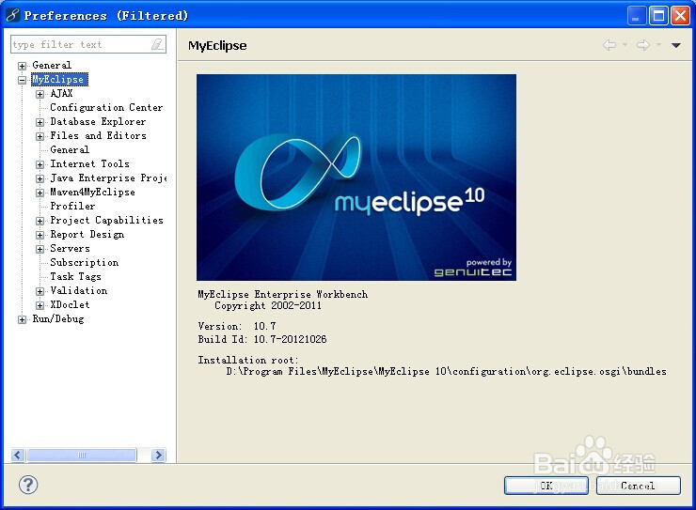The height and width of the screenshot is (510, 696).
Task: Select Maven4MyEclipse tree item
Action: [92, 192]
